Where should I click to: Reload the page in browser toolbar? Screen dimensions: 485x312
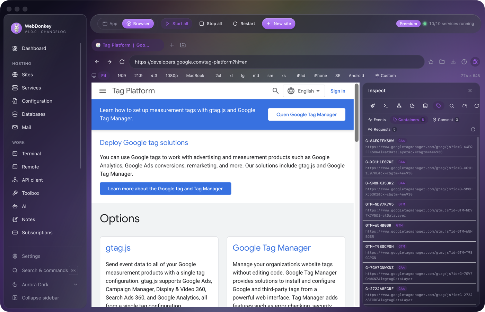coord(122,62)
